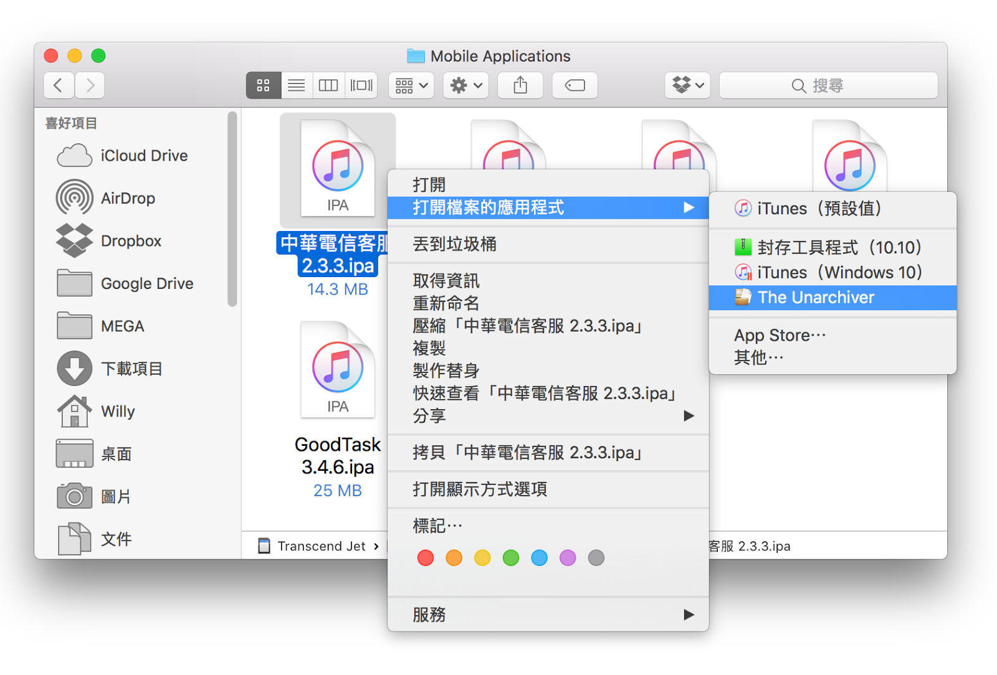Screen dimensions: 997x675
Task: Open with 封存工具程式 (10.10)
Action: tap(832, 247)
